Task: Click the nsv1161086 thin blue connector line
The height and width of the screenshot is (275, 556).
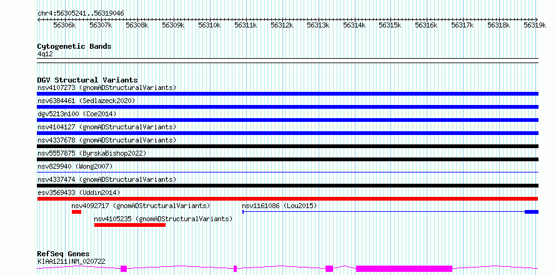Action: click(384, 212)
